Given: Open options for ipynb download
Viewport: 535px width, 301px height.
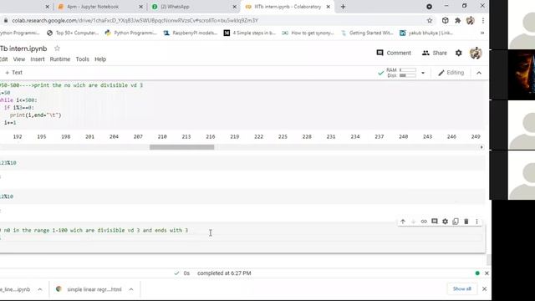Looking at the screenshot, I should click(40, 289).
